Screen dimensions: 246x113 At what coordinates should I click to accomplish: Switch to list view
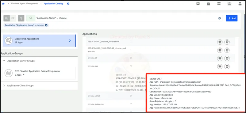(13, 18)
